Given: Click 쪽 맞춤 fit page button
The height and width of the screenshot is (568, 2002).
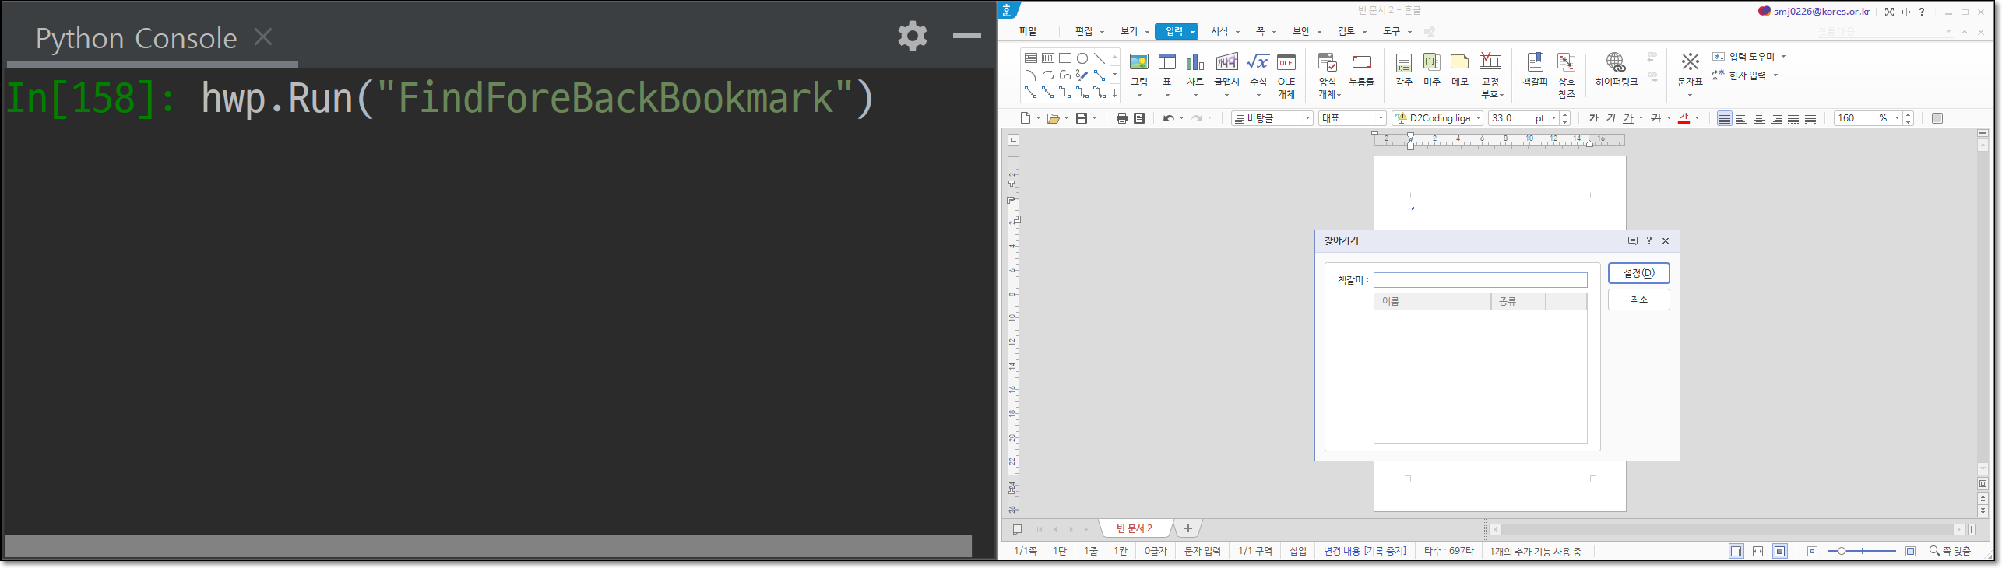Looking at the screenshot, I should point(1951,551).
